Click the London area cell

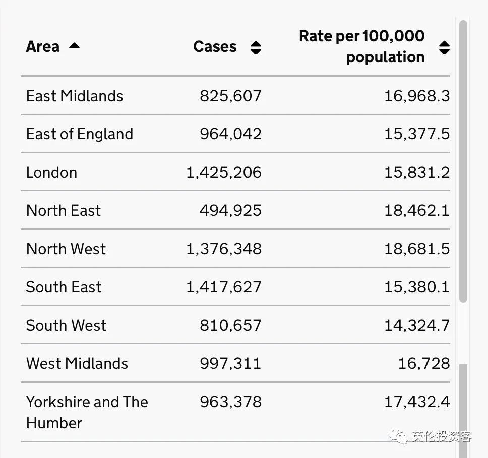coord(52,172)
